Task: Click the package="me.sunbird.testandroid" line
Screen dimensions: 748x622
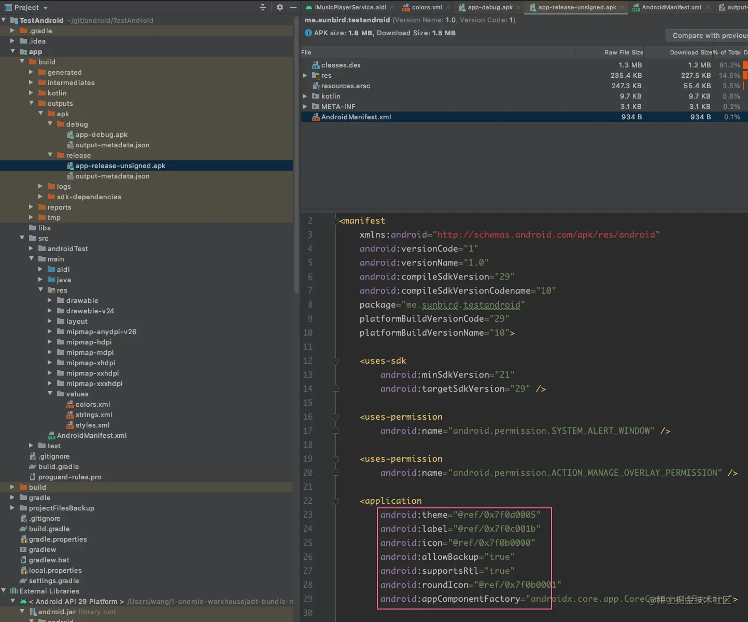Action: 442,305
